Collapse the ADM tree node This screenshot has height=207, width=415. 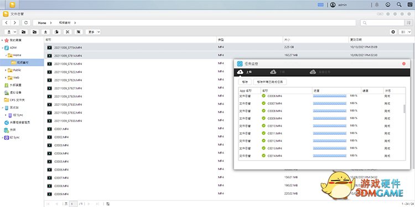click(2, 48)
